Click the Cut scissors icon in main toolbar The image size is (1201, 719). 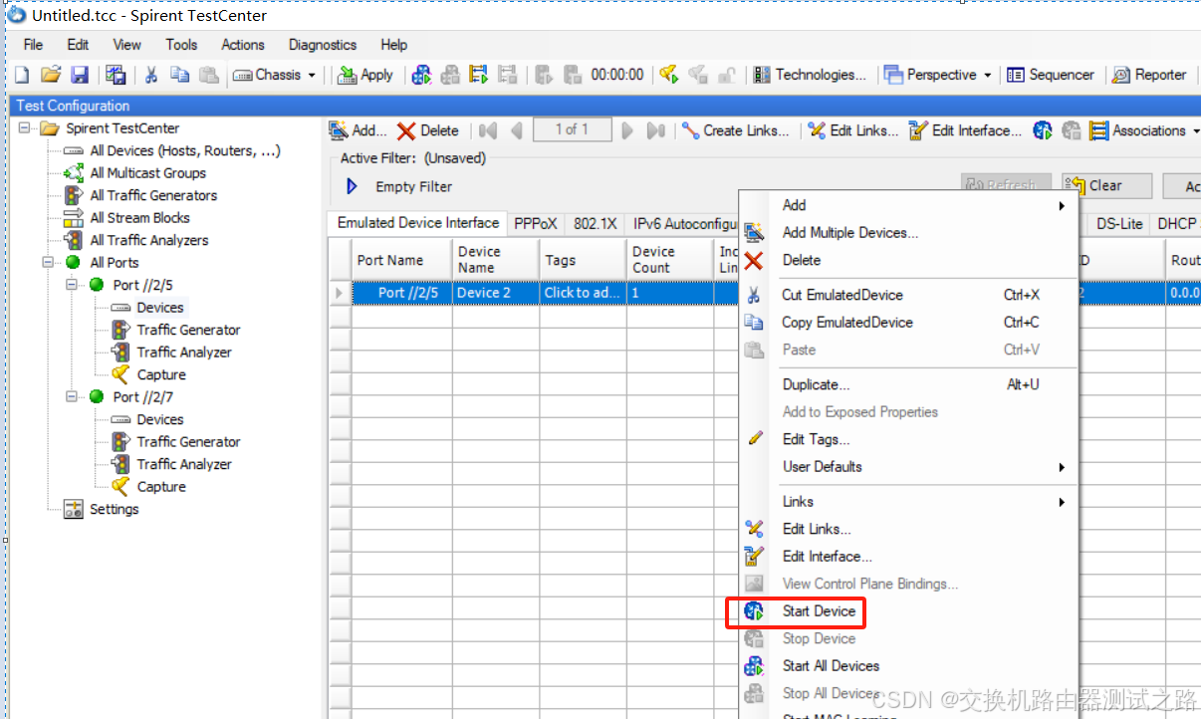pos(151,75)
